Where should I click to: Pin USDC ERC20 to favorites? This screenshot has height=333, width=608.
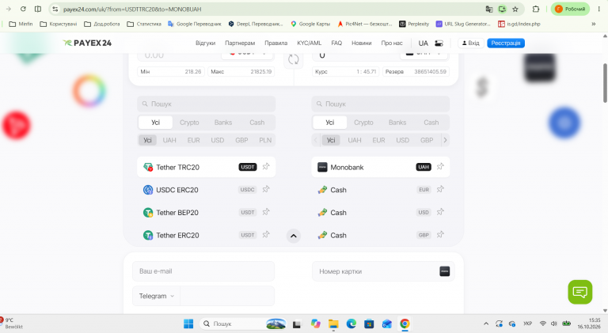tap(266, 189)
